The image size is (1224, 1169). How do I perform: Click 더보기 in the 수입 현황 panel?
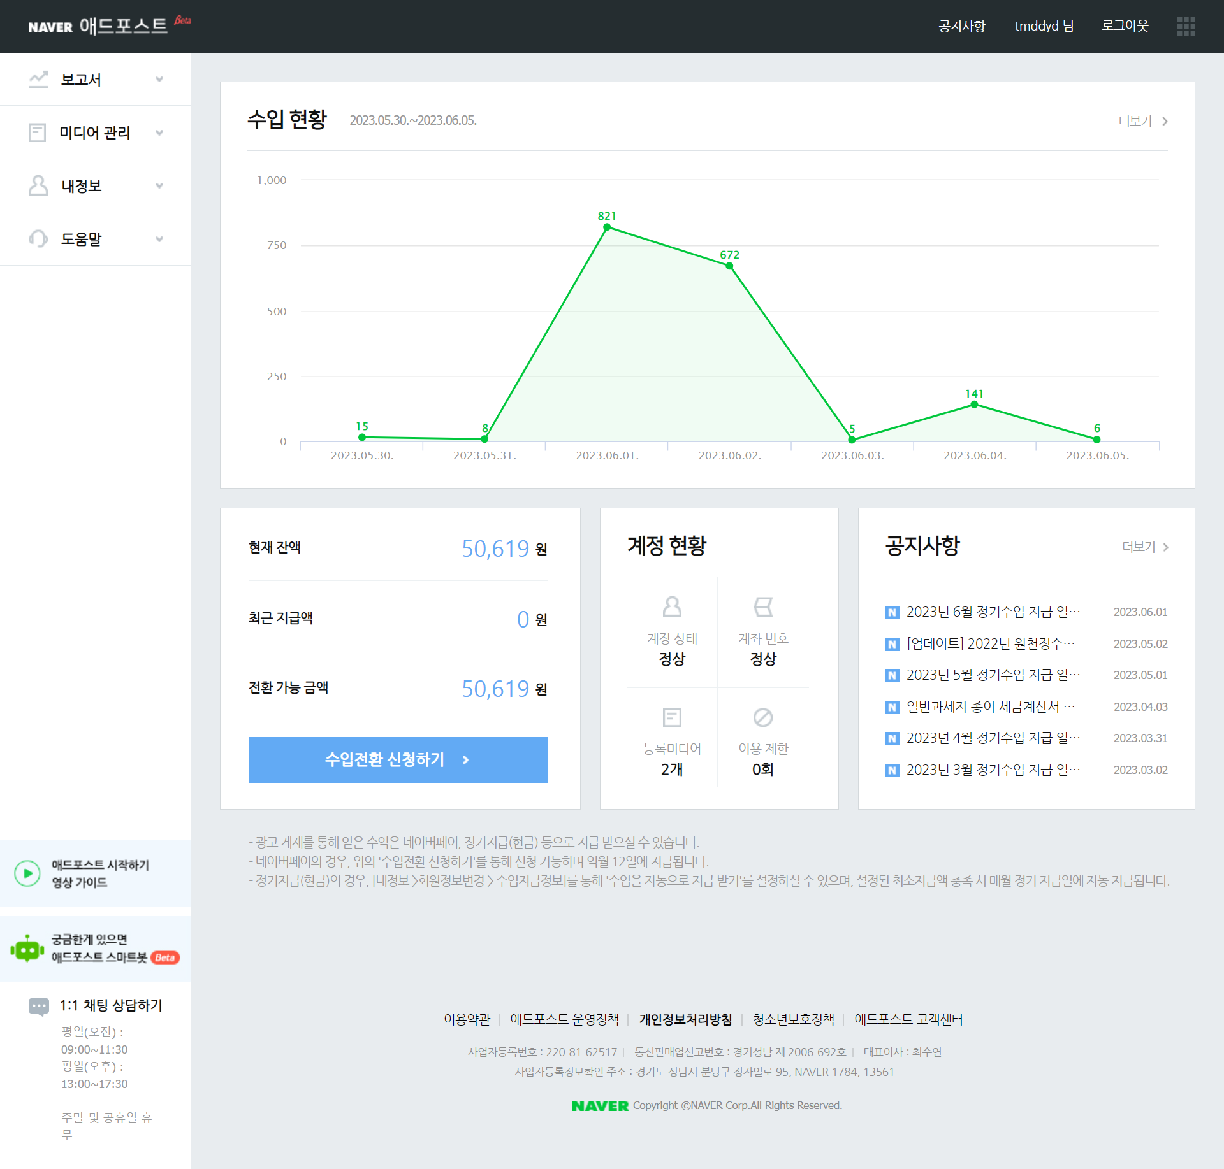pyautogui.click(x=1142, y=121)
